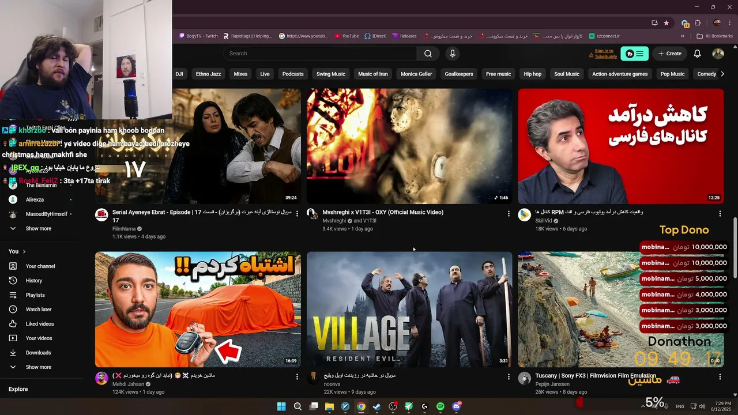
Task: Click the Your channel person icon
Action: pyautogui.click(x=13, y=266)
